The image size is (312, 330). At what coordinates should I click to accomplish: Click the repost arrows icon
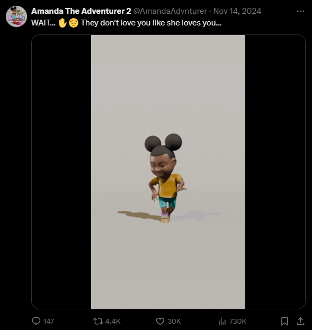98,321
